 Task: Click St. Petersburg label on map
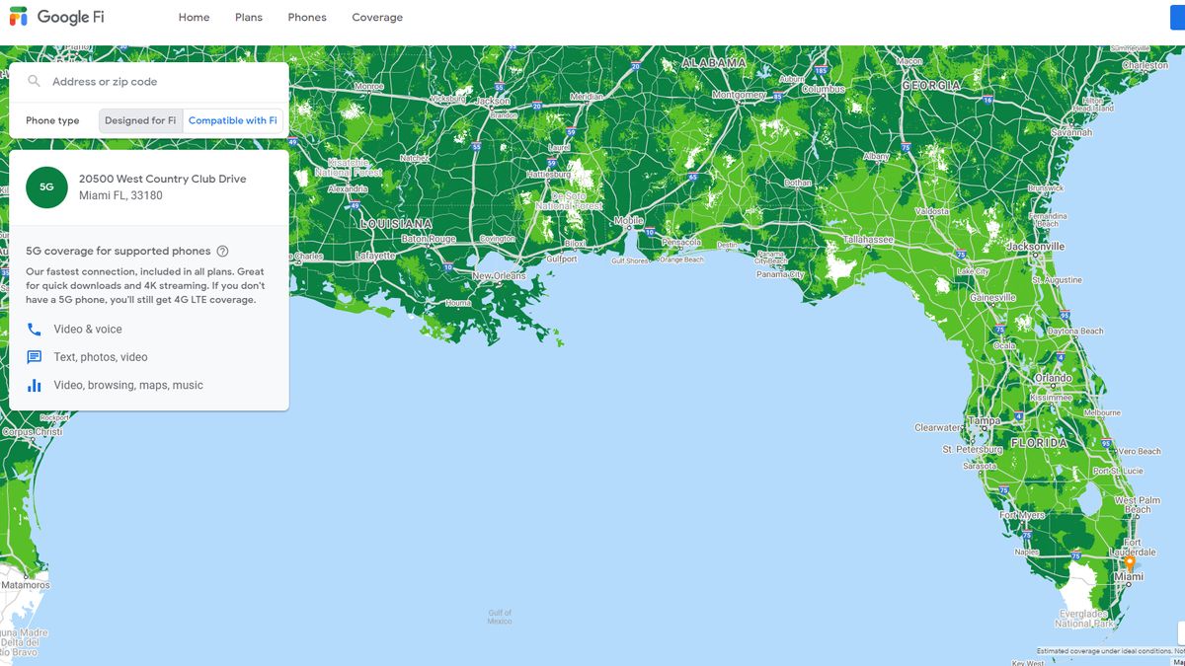972,449
